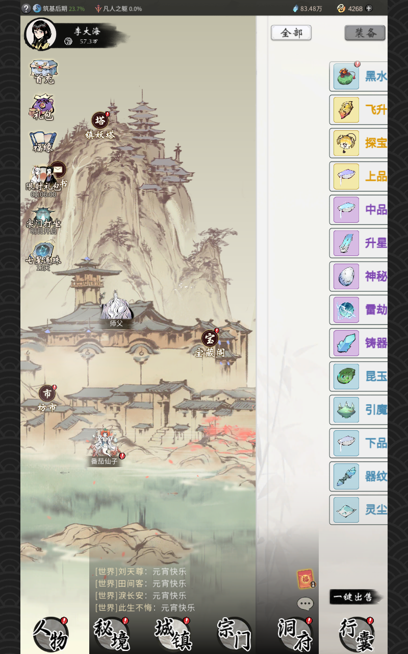Click the 83.48万 spirit stone amount
Viewport: 408px width, 654px height.
[x=311, y=9]
